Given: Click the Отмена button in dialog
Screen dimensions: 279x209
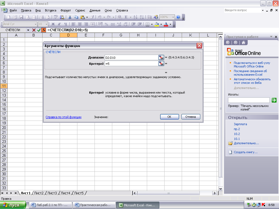Looking at the screenshot, I should coord(190,117).
